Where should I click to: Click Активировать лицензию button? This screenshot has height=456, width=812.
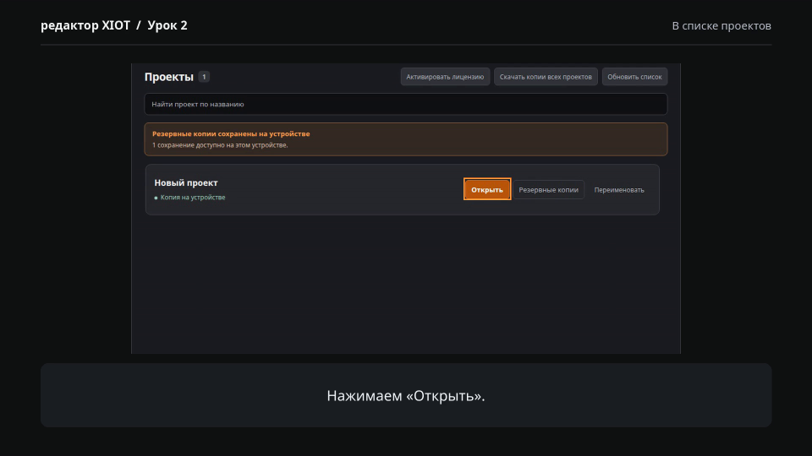[x=445, y=77]
